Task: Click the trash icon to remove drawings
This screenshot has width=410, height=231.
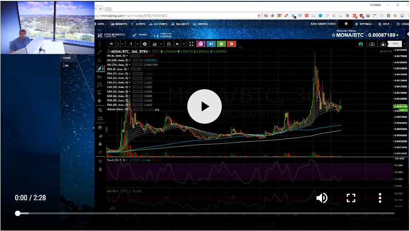Action: click(100, 169)
